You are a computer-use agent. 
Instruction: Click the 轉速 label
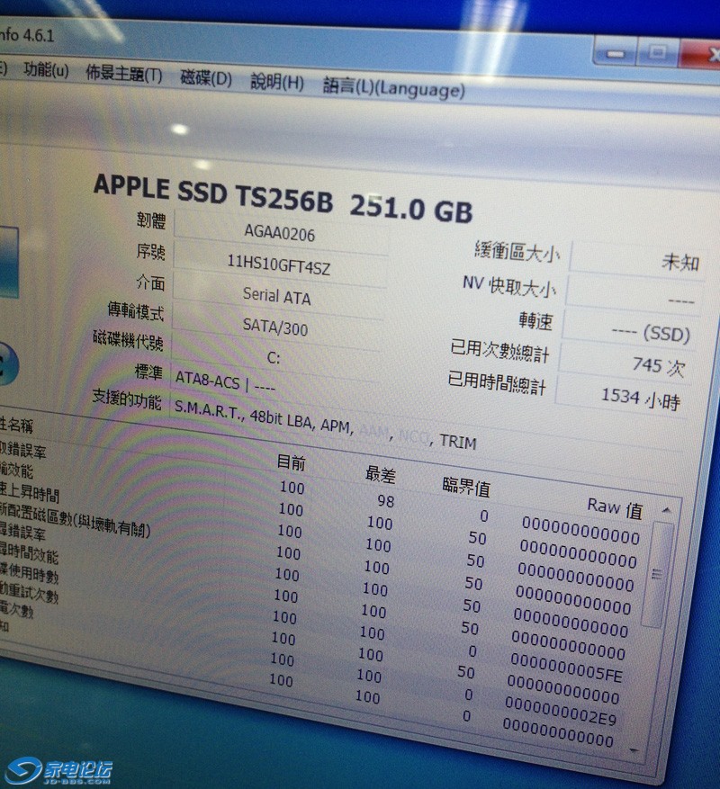(x=536, y=320)
